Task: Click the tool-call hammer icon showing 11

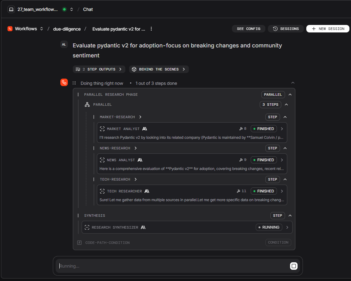Action: (x=238, y=191)
